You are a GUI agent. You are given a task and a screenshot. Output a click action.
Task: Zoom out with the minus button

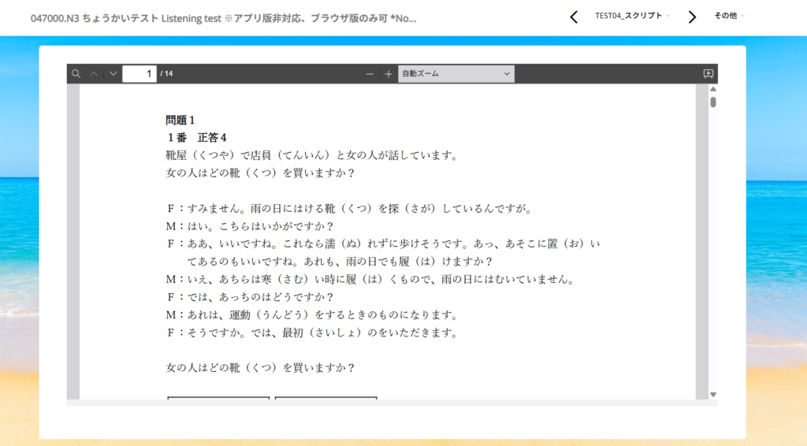click(370, 74)
